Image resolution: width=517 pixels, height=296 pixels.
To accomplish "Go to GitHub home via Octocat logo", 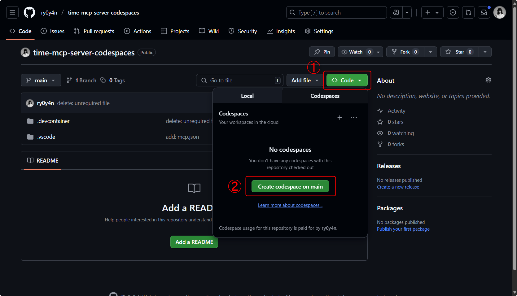I will tap(29, 12).
